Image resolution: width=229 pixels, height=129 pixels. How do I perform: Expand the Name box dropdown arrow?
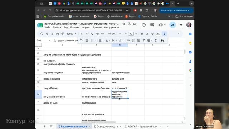(x=49, y=40)
